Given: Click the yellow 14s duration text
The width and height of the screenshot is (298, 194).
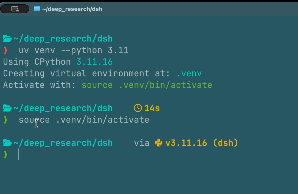Looking at the screenshot, I should [x=152, y=108].
